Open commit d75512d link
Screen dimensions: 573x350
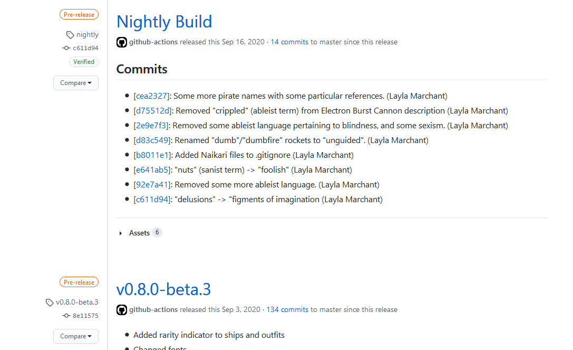[152, 111]
